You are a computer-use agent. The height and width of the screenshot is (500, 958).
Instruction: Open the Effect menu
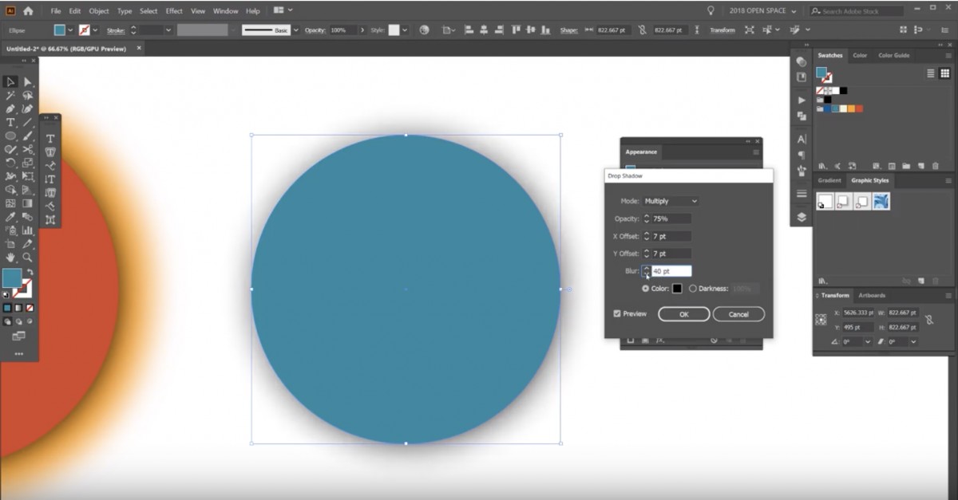(174, 11)
